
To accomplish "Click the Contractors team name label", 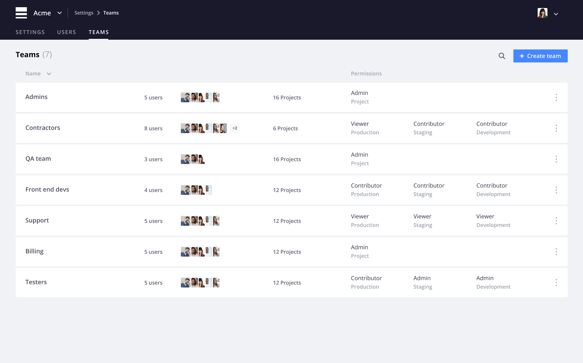I will pos(43,127).
